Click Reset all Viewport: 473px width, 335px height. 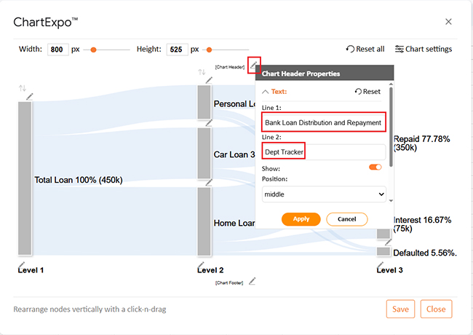[x=365, y=49]
